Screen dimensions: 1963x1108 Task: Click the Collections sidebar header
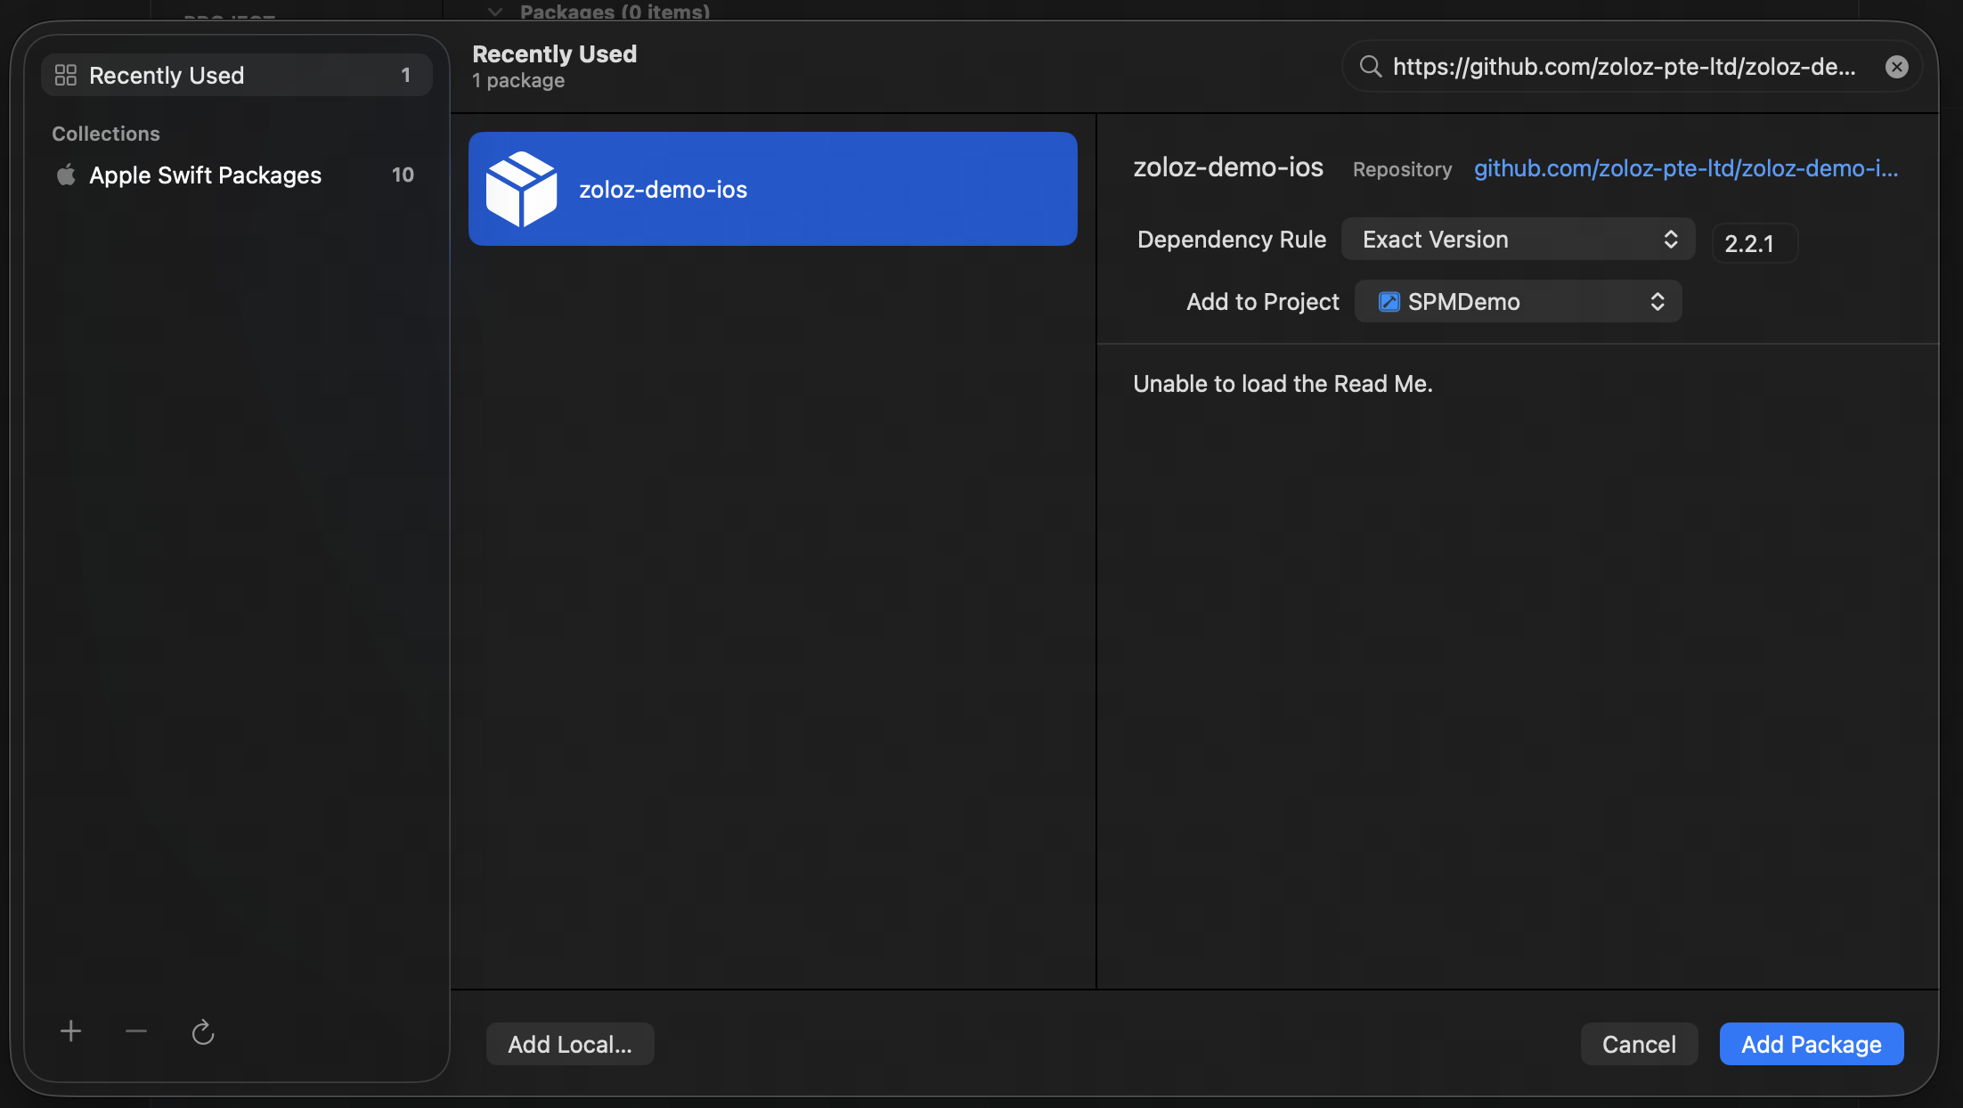click(106, 134)
